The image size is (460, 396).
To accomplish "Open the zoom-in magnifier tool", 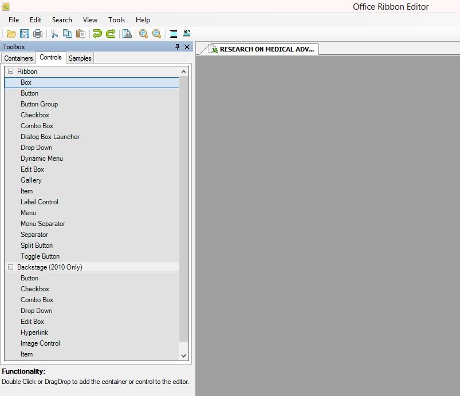I will pos(143,33).
